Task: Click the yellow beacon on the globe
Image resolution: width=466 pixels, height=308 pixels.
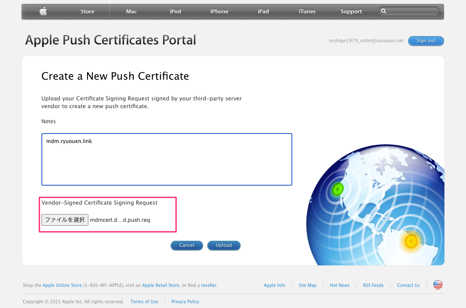Action: [411, 241]
